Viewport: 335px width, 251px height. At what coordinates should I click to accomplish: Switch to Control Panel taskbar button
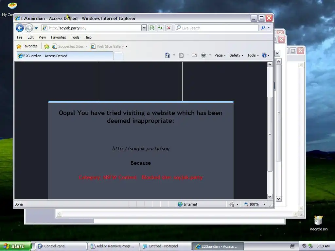[x=61, y=246]
